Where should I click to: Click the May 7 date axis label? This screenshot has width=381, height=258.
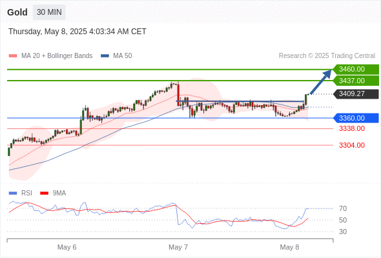pos(178,247)
